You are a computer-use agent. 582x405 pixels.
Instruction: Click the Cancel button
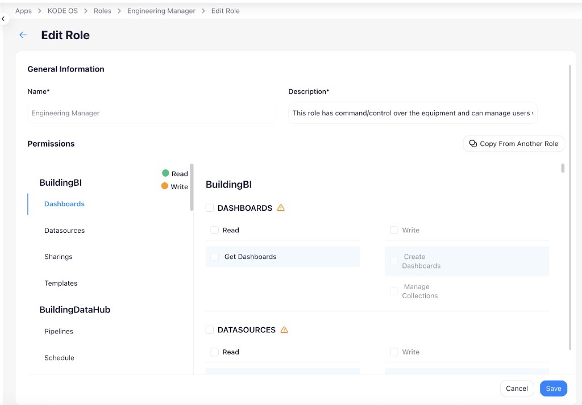click(x=517, y=389)
